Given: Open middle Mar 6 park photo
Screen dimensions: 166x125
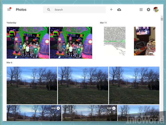Looking at the screenshot, I should tap(83, 85).
